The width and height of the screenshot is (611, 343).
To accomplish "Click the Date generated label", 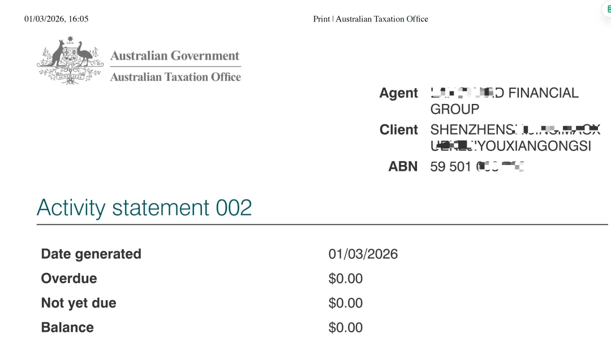I will pos(91,254).
